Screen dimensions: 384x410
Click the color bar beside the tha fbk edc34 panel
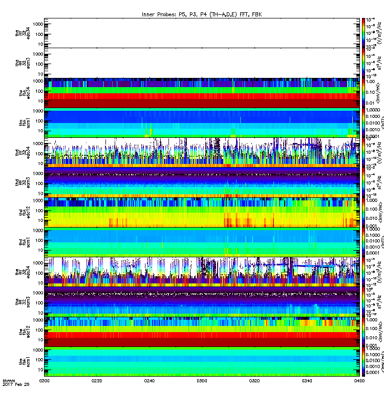tap(364, 93)
